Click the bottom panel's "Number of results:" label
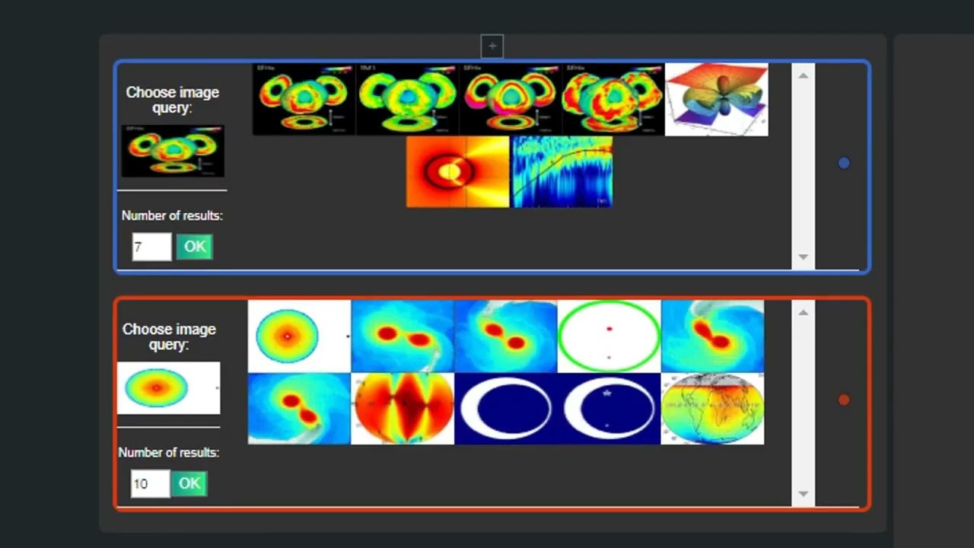The height and width of the screenshot is (548, 974). pos(169,452)
